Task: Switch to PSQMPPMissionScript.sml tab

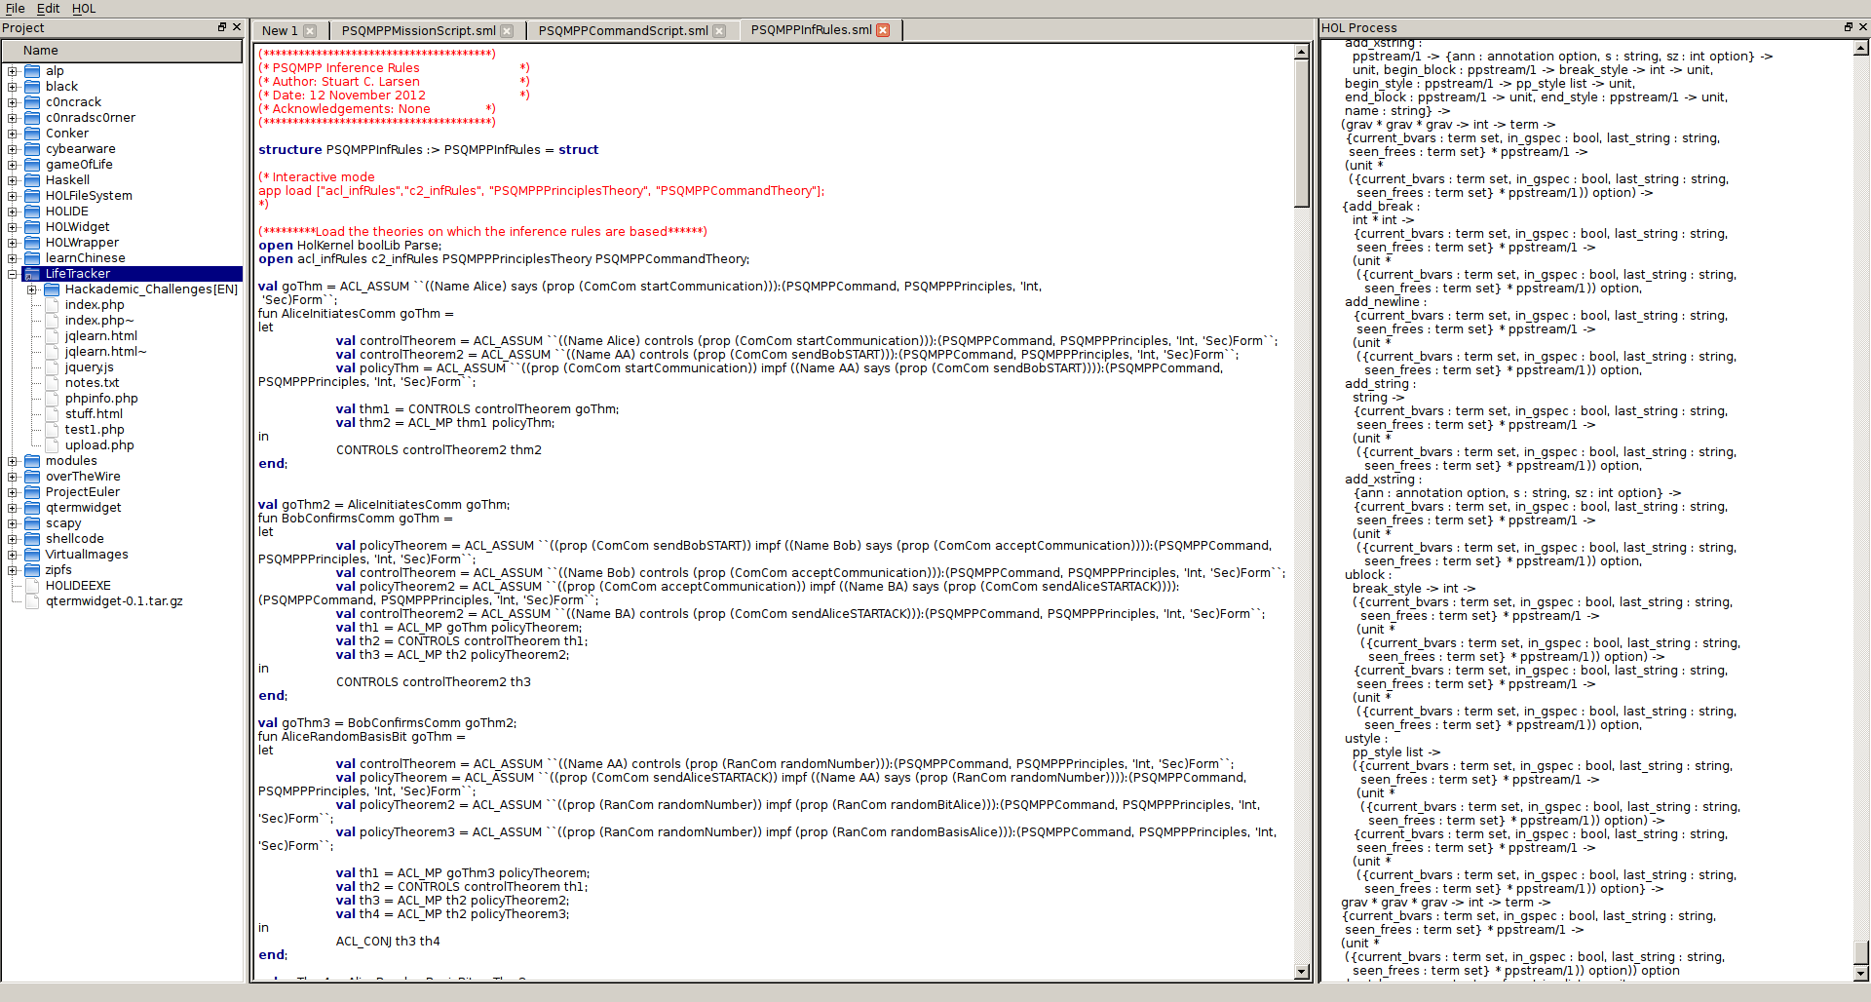Action: pos(418,31)
